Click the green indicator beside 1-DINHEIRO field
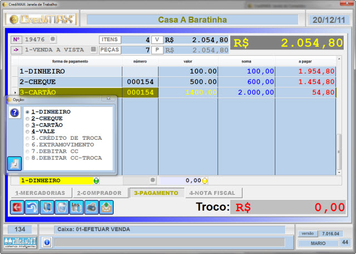 pos(96,180)
